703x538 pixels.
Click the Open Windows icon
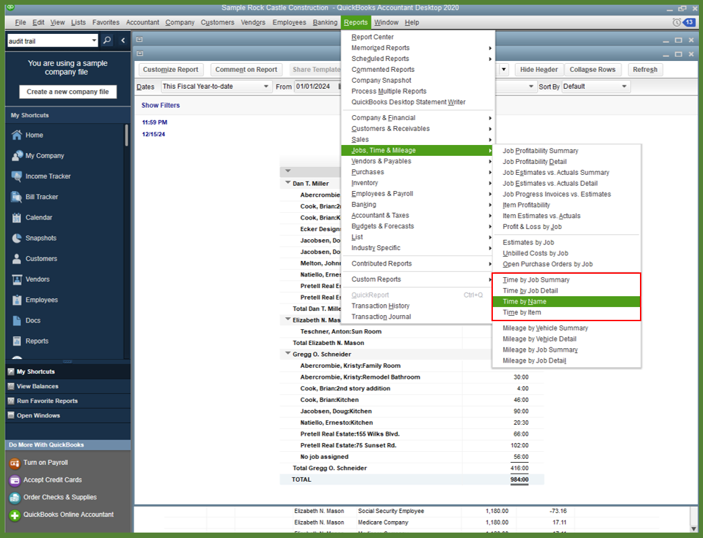pos(11,415)
